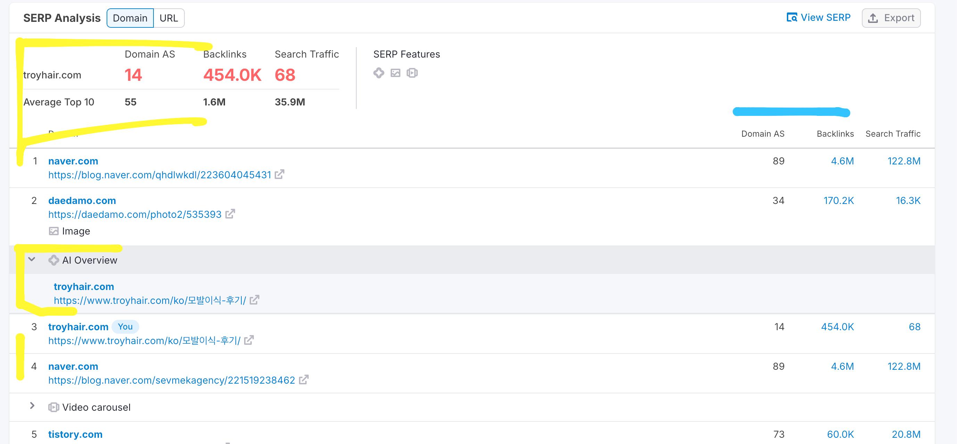Click the red 68 Search Traffic summary value
This screenshot has width=957, height=444.
point(285,75)
